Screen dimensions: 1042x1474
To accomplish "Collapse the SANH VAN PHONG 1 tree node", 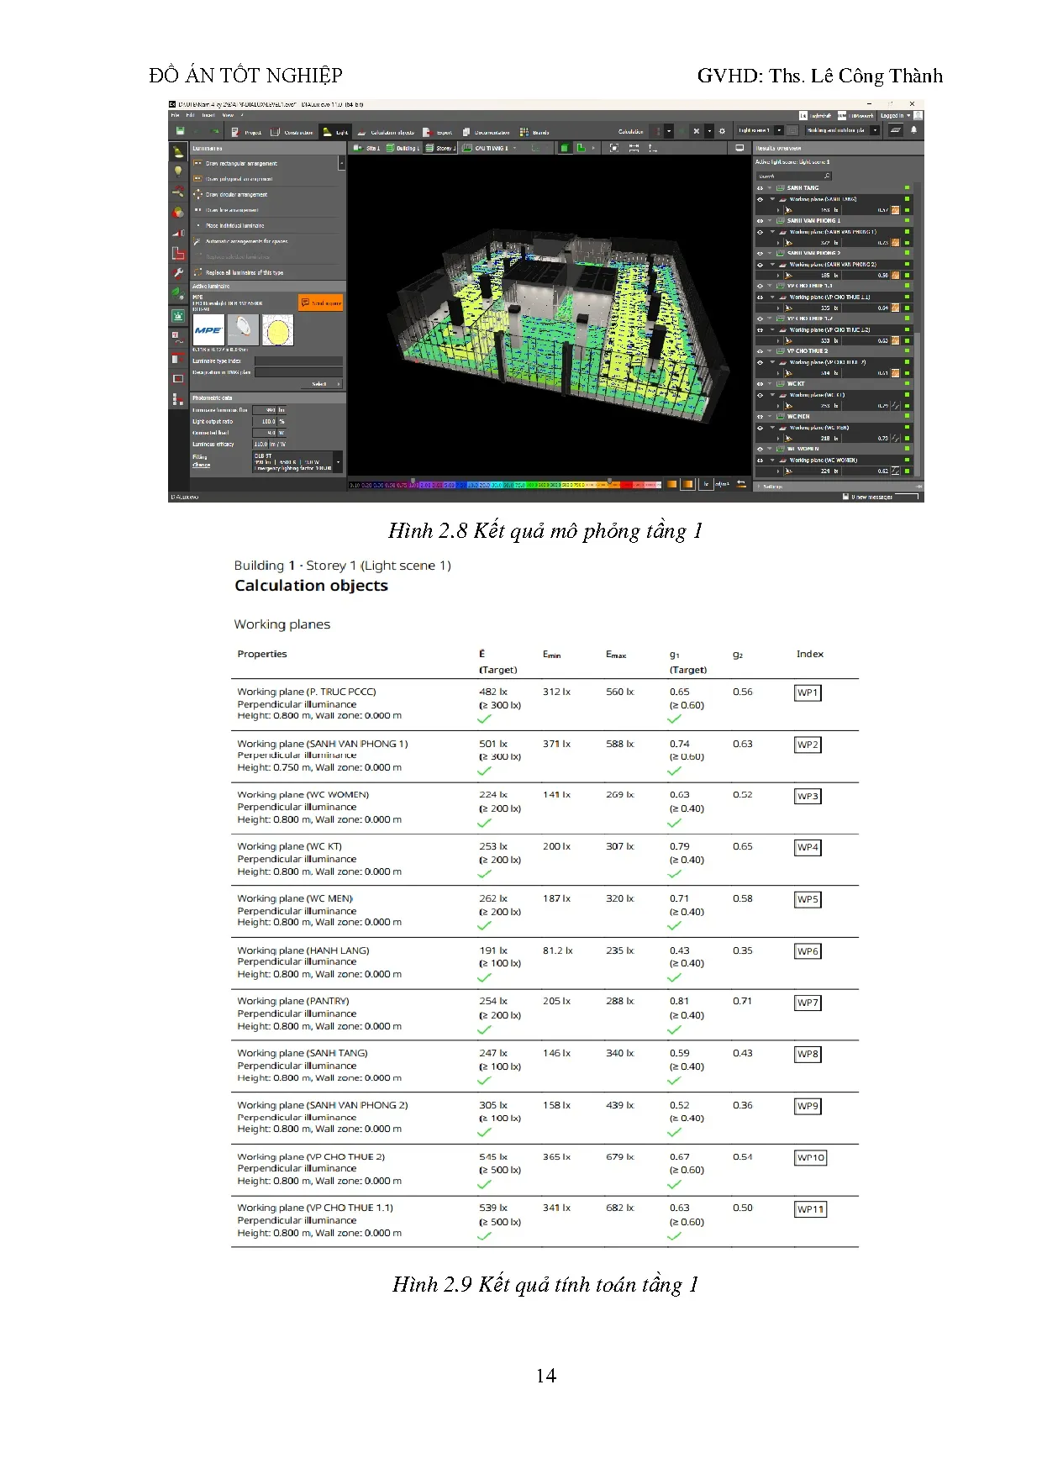I will (770, 221).
